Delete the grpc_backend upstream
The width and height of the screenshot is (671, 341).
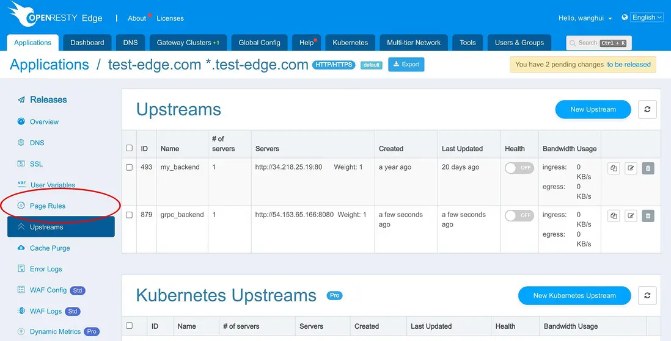tap(648, 215)
